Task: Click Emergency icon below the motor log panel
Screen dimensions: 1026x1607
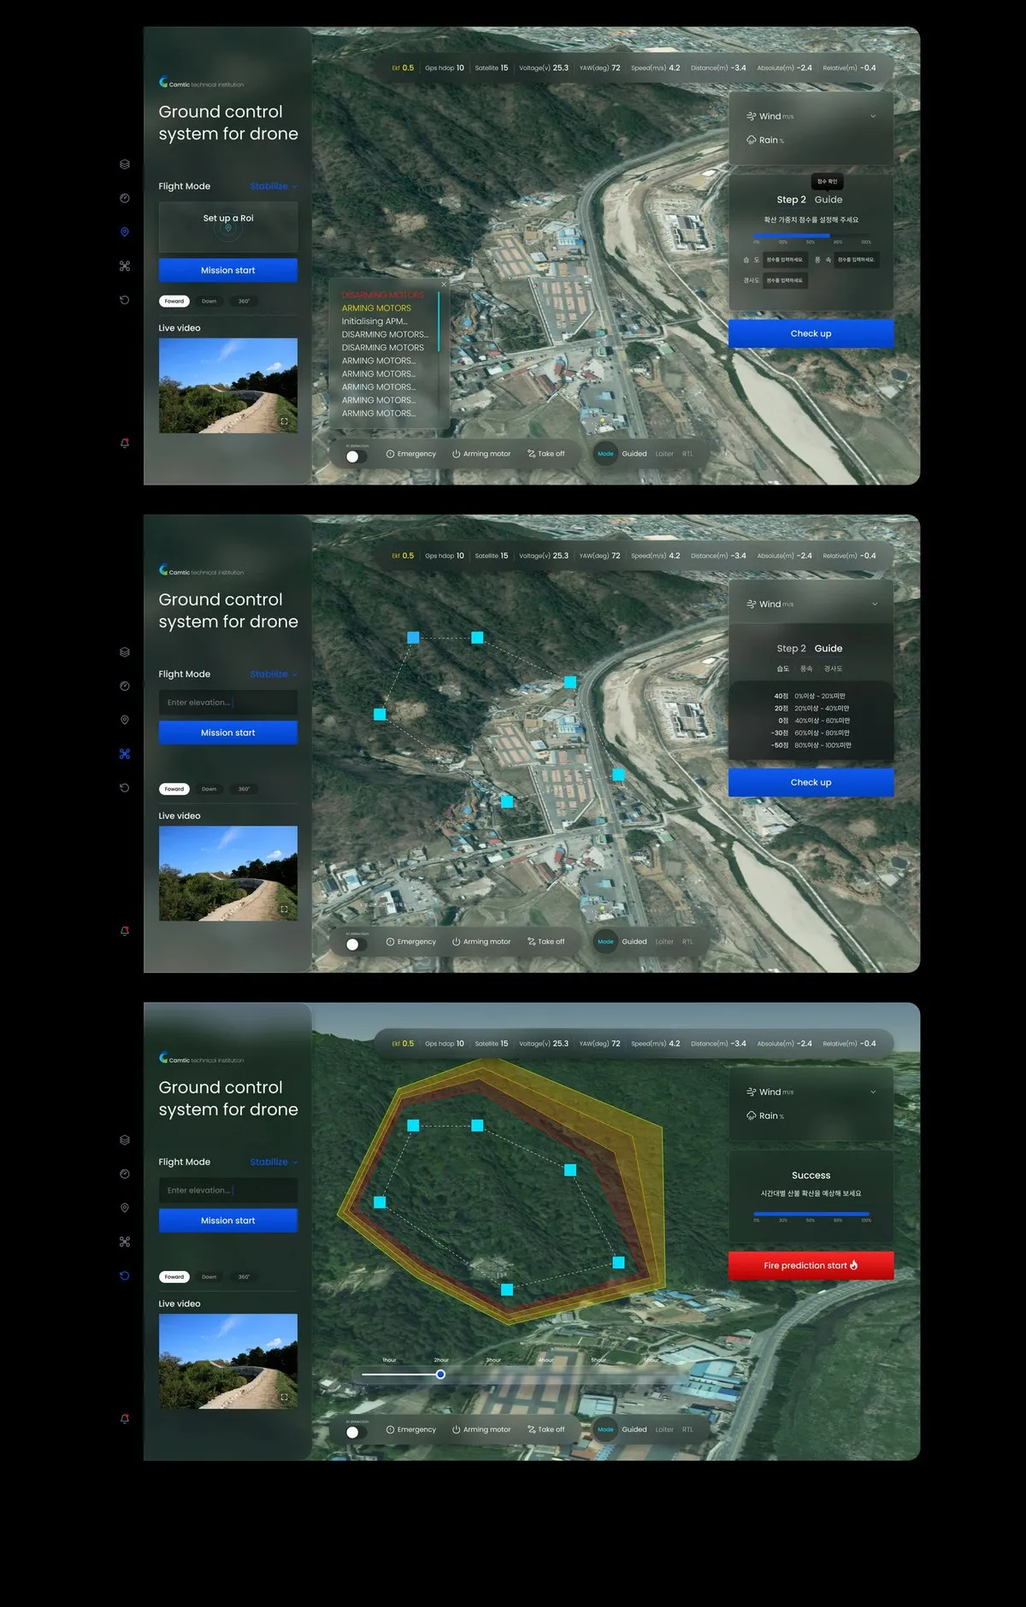Action: 390,454
